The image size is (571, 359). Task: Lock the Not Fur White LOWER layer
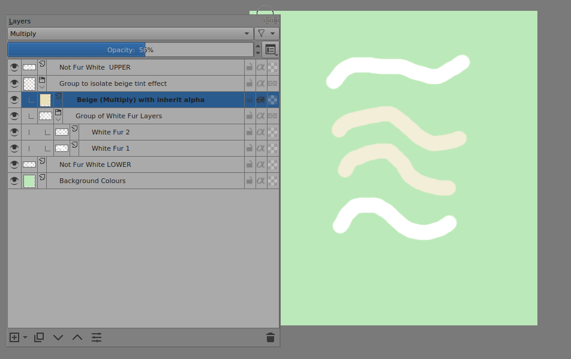coord(250,164)
